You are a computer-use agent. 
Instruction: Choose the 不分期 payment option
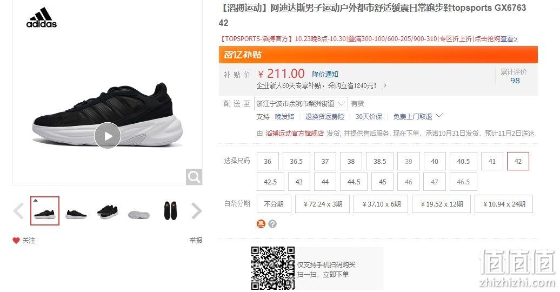274,204
